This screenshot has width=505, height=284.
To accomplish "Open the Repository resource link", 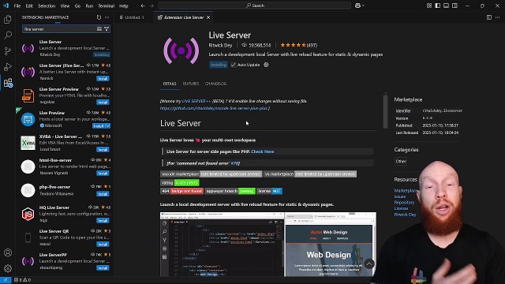I will [x=404, y=203].
